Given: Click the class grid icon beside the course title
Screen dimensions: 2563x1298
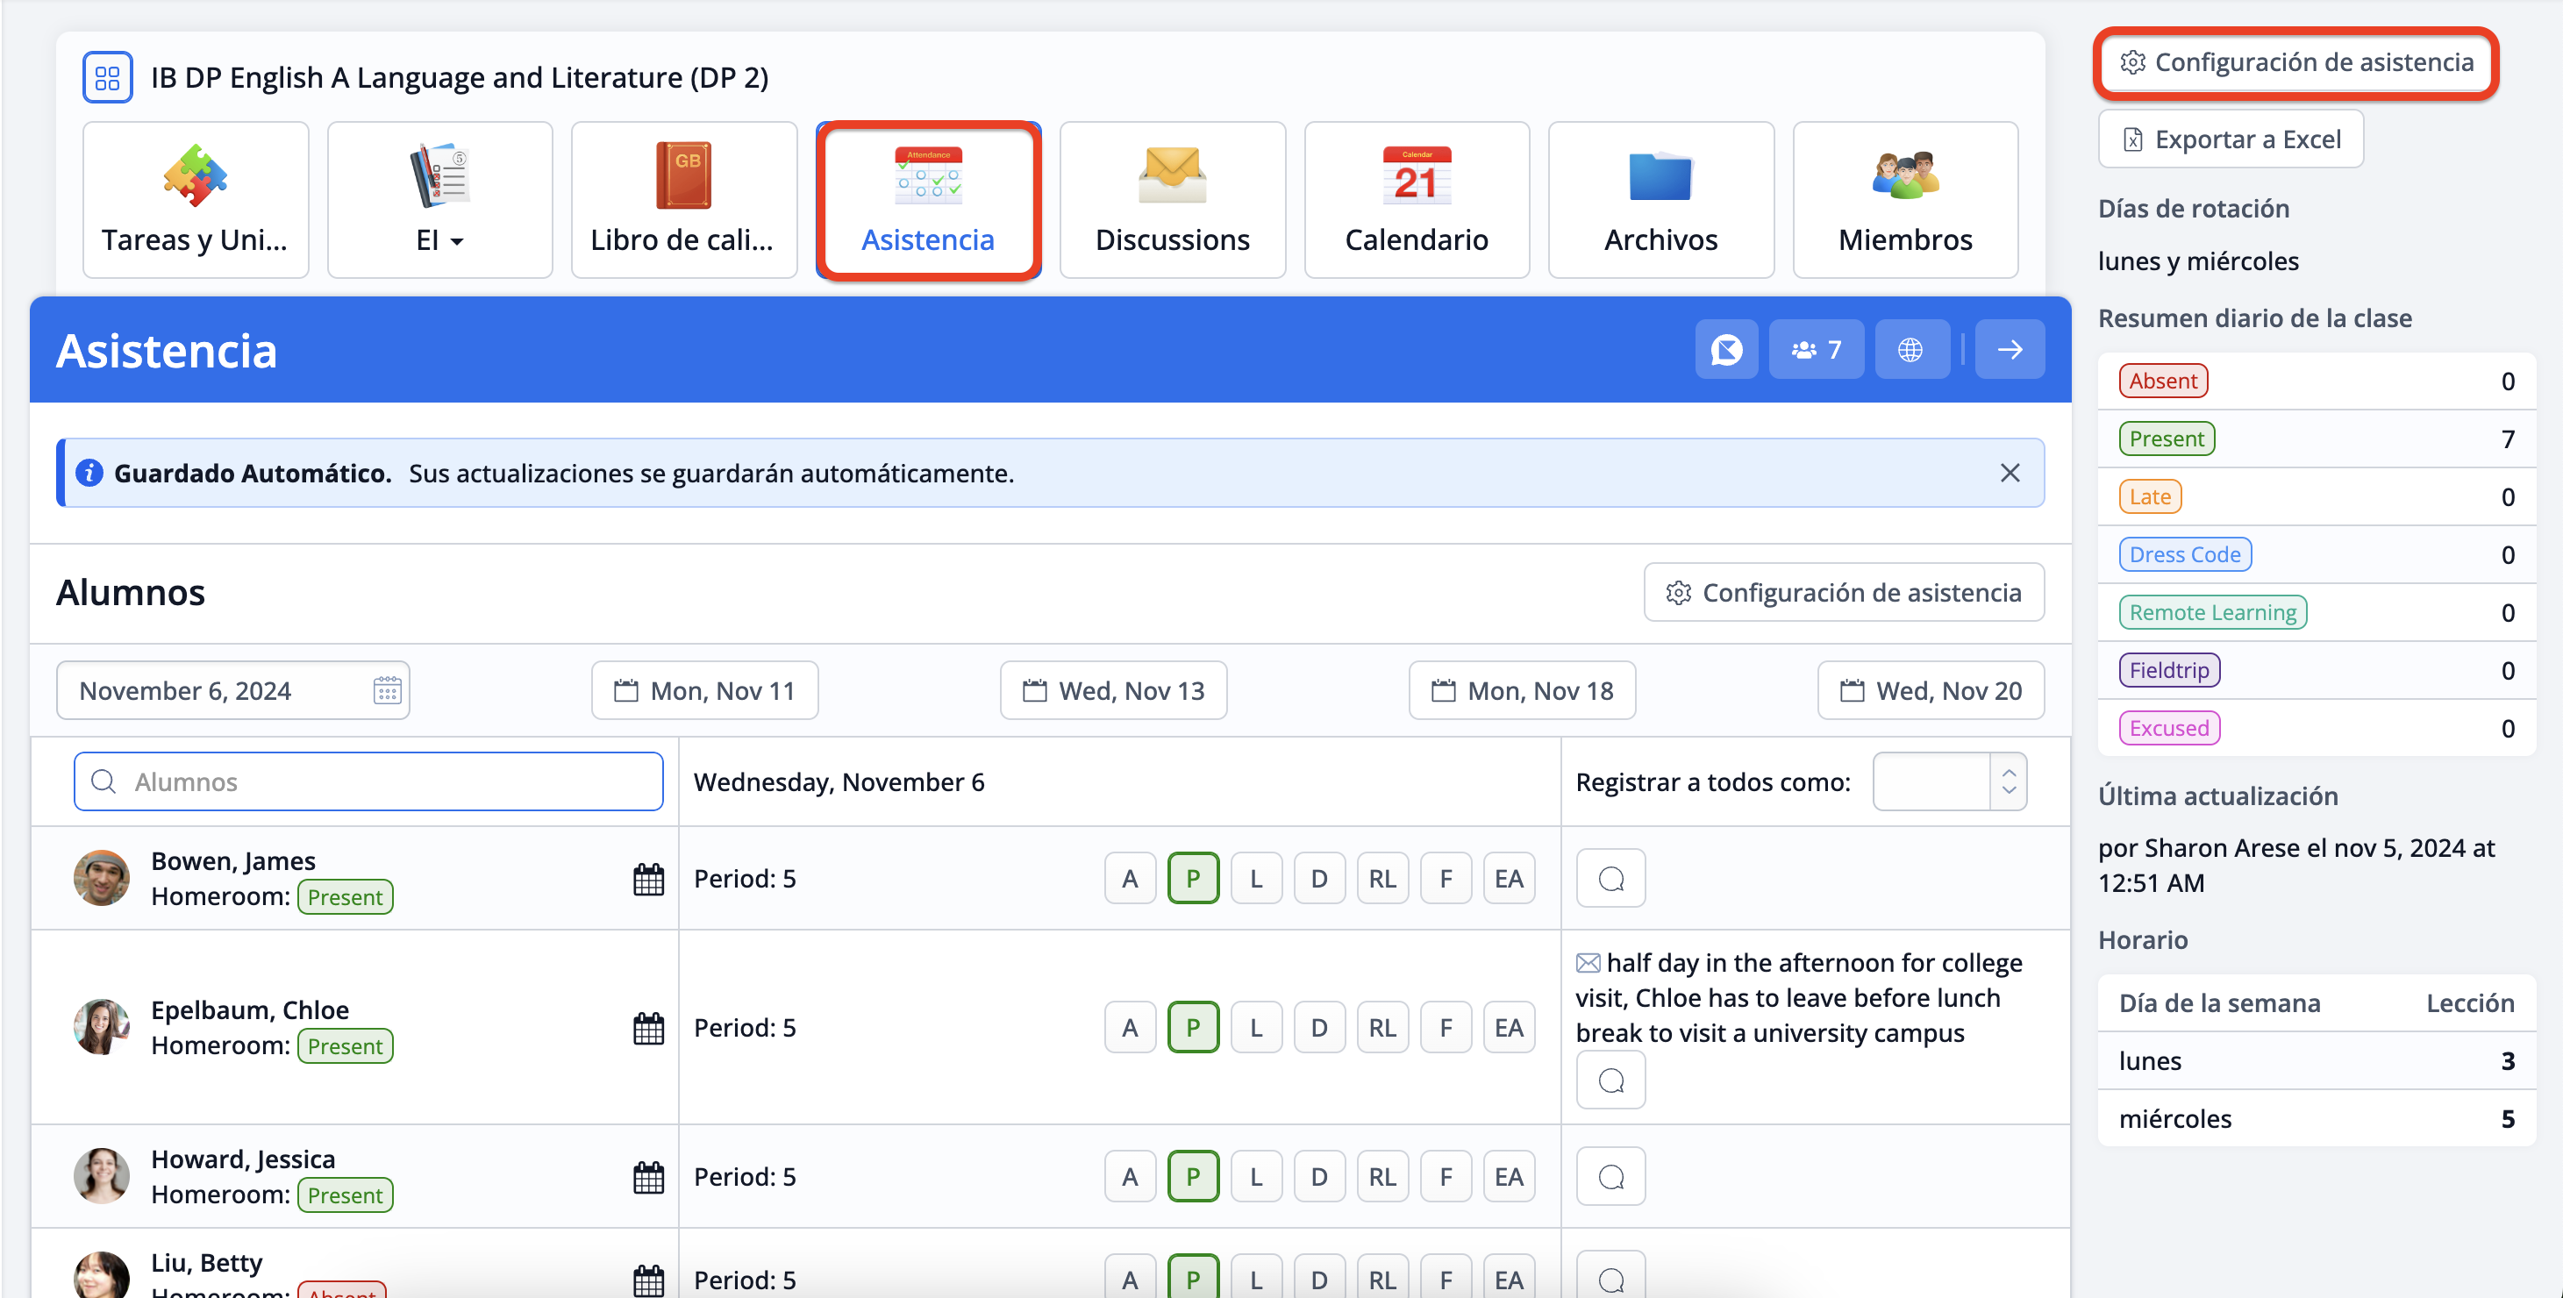Looking at the screenshot, I should tap(108, 77).
